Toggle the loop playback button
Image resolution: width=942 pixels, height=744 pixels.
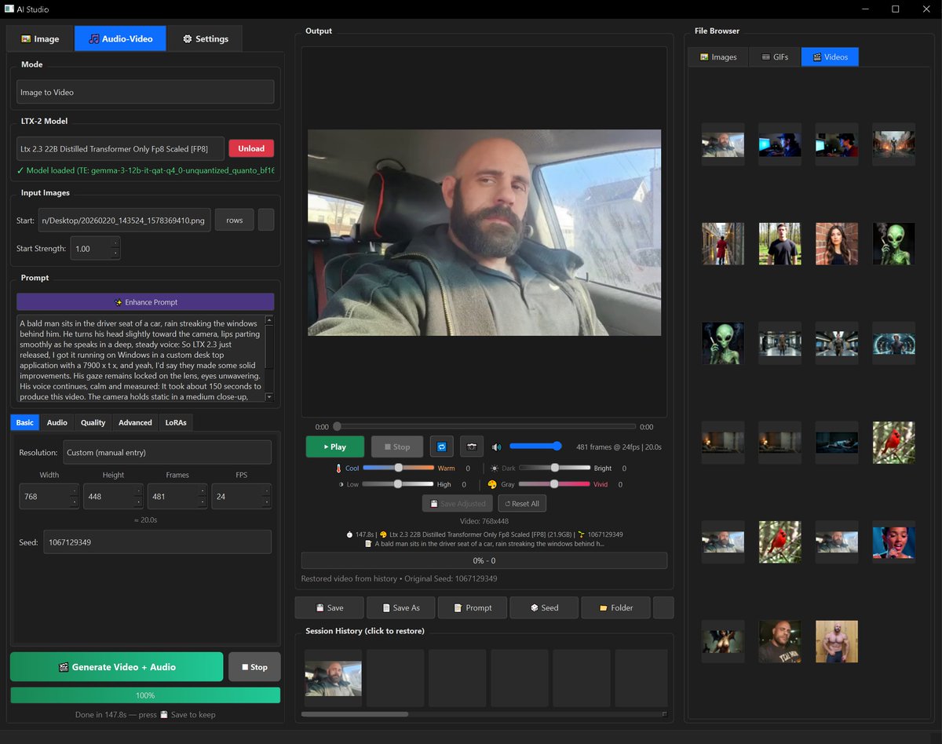tap(442, 447)
